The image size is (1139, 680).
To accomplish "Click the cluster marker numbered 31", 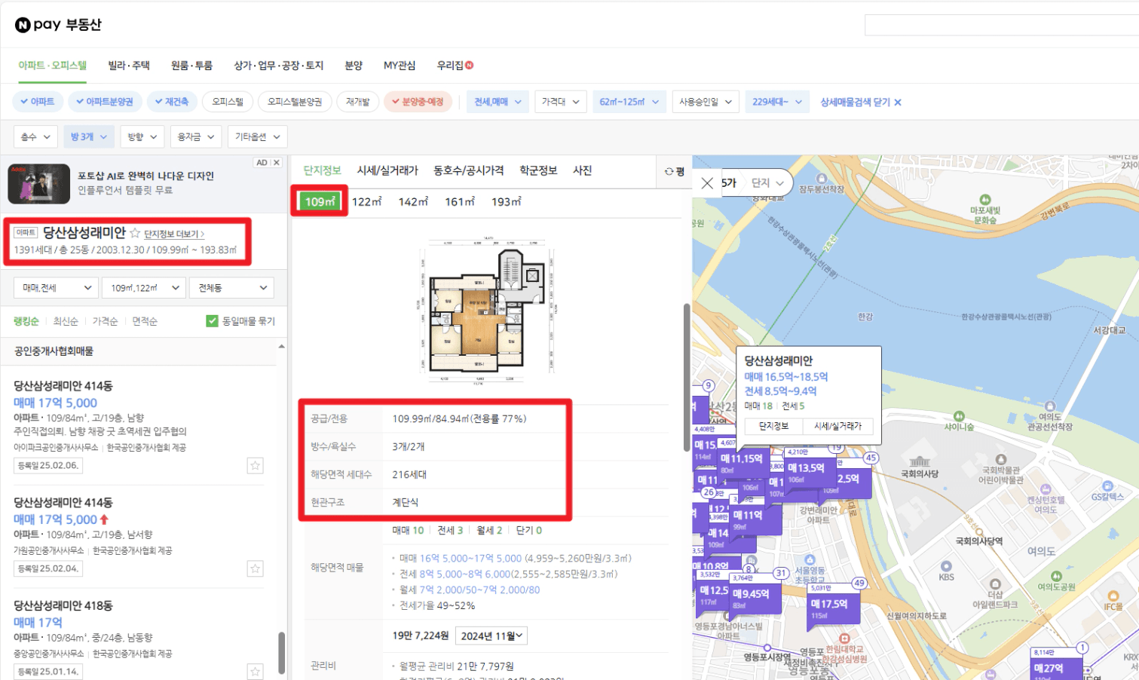I will (x=781, y=573).
